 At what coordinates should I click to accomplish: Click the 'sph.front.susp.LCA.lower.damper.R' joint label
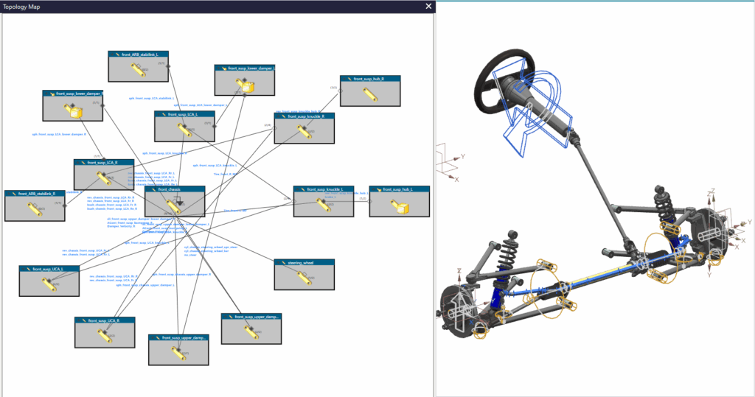tap(59, 134)
